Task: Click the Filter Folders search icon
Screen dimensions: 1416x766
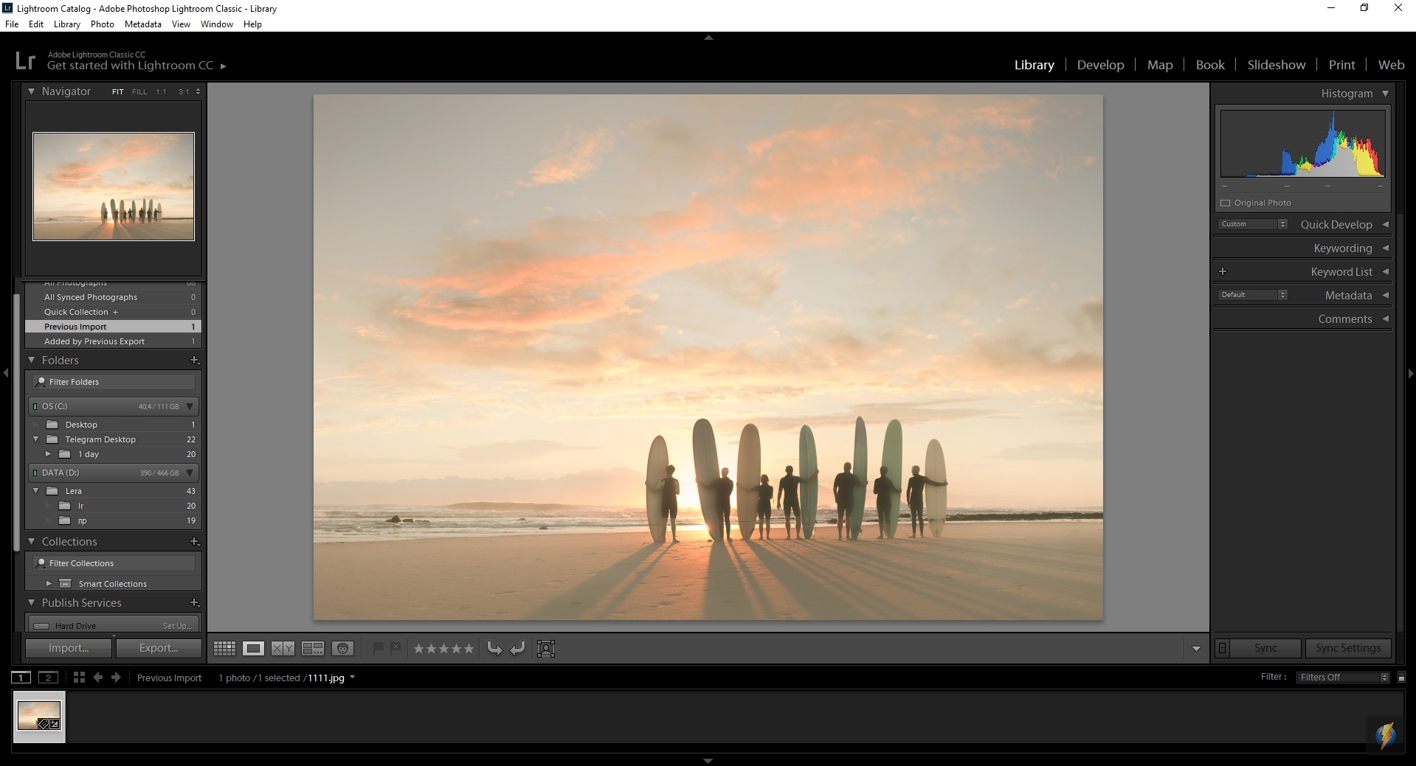Action: tap(41, 382)
